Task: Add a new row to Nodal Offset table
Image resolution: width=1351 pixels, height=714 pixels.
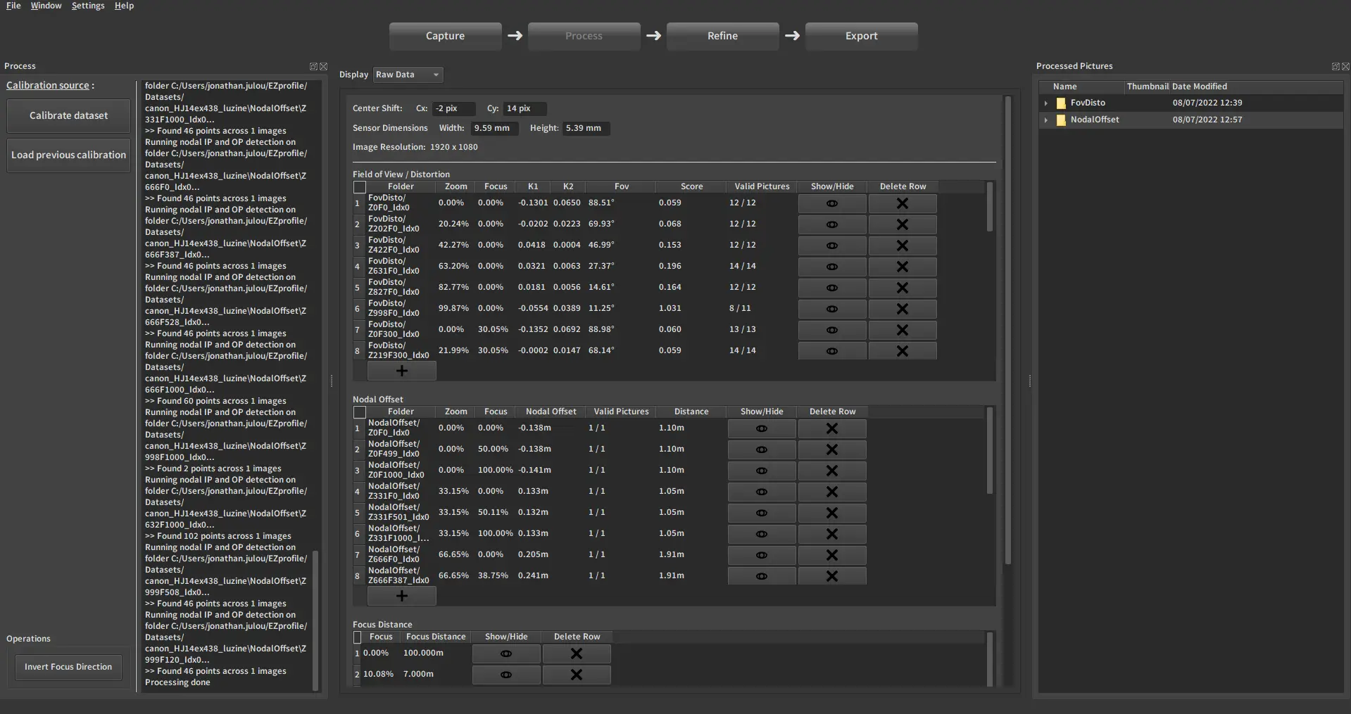Action: [401, 596]
